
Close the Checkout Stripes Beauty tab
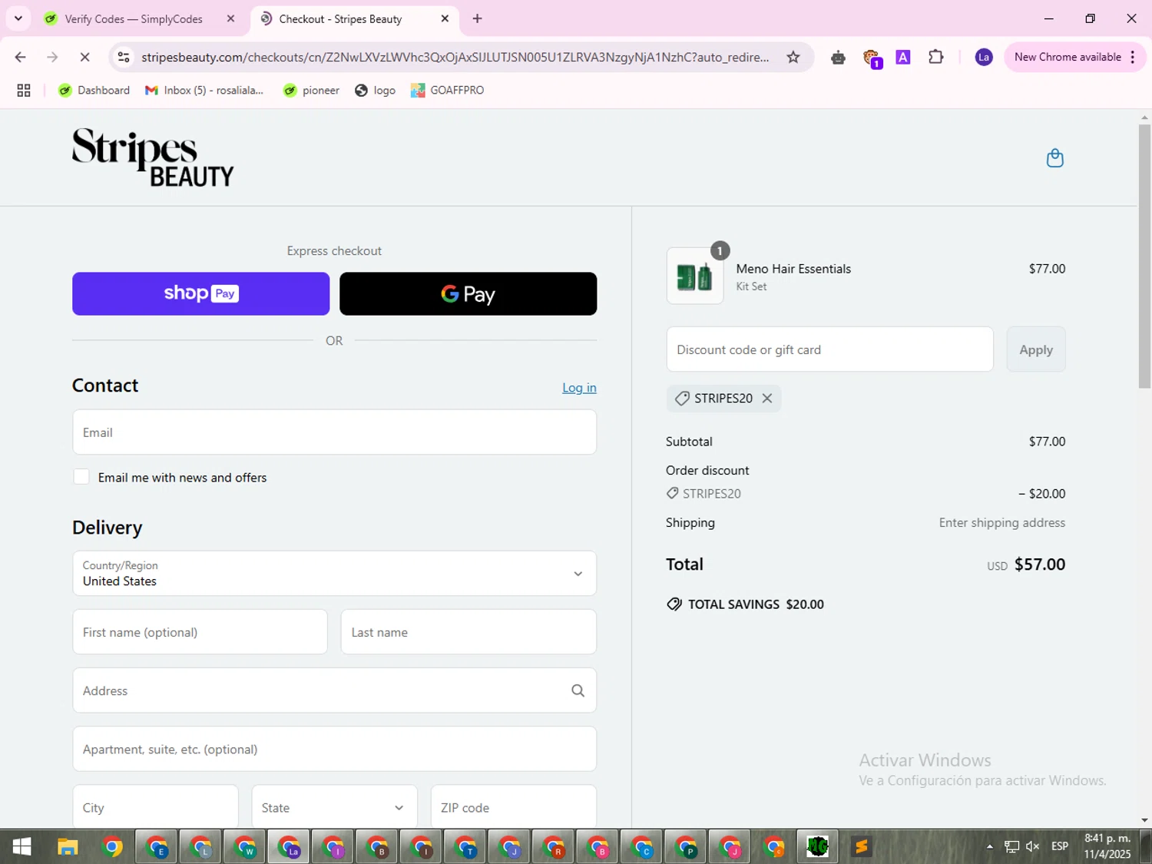pos(445,18)
